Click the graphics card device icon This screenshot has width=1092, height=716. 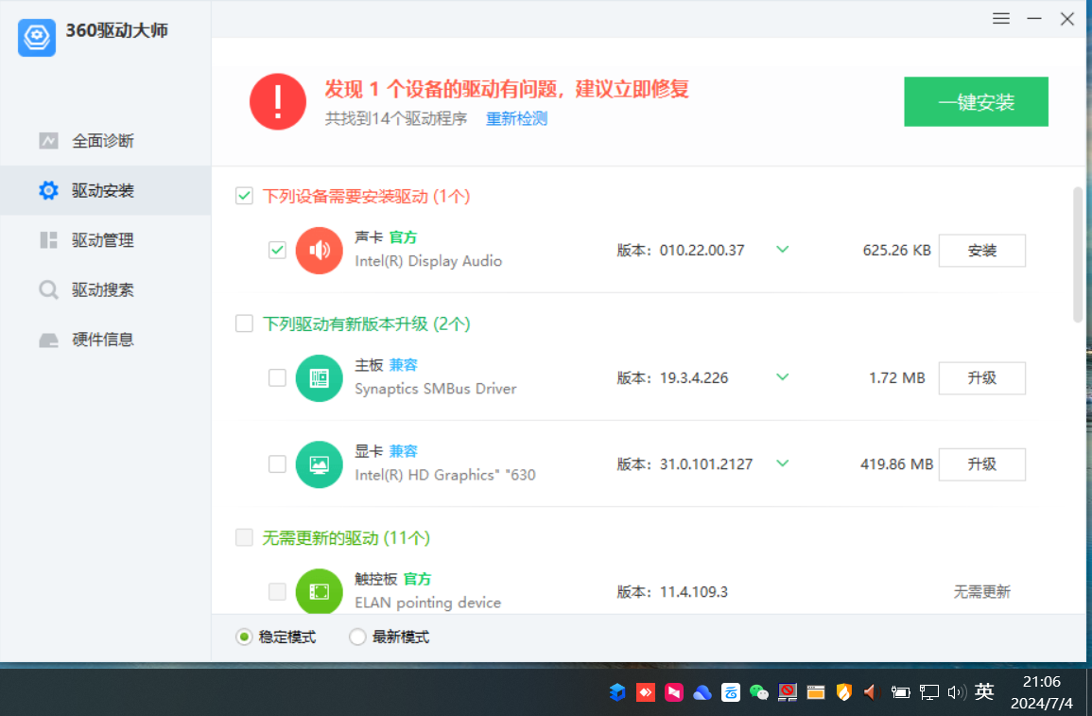coord(319,464)
